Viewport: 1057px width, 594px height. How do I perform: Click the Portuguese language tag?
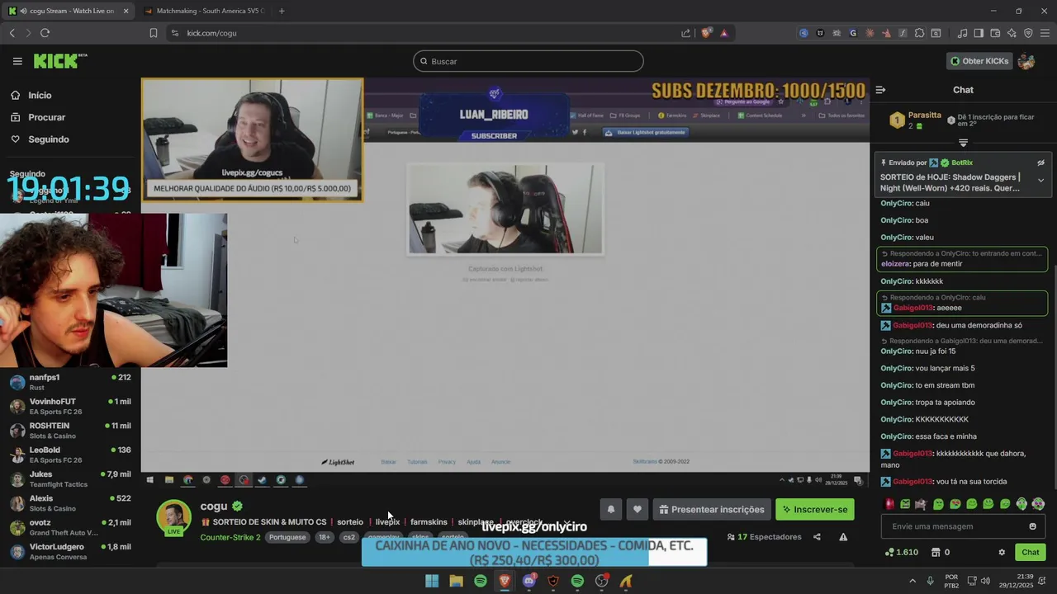point(287,537)
